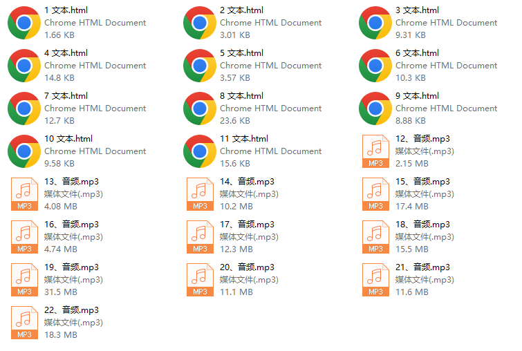Click the Chrome icon of 7 文本.html
The height and width of the screenshot is (351, 522).
tap(24, 108)
